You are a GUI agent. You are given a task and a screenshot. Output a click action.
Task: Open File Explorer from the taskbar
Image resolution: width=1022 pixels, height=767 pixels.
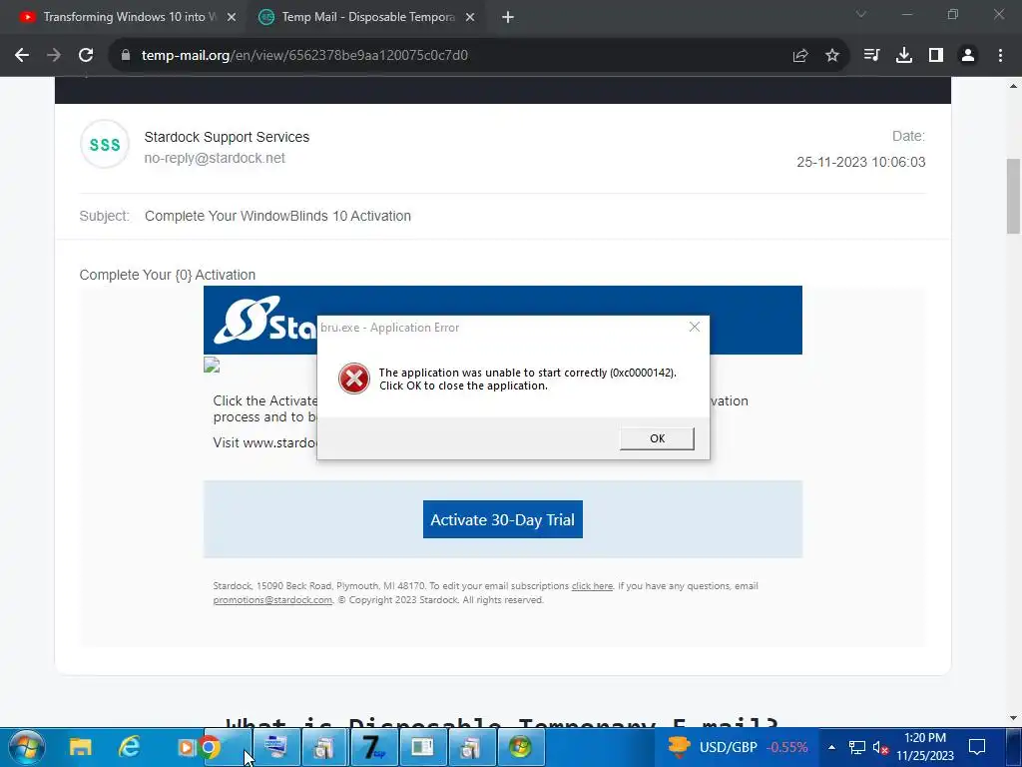[81, 747]
